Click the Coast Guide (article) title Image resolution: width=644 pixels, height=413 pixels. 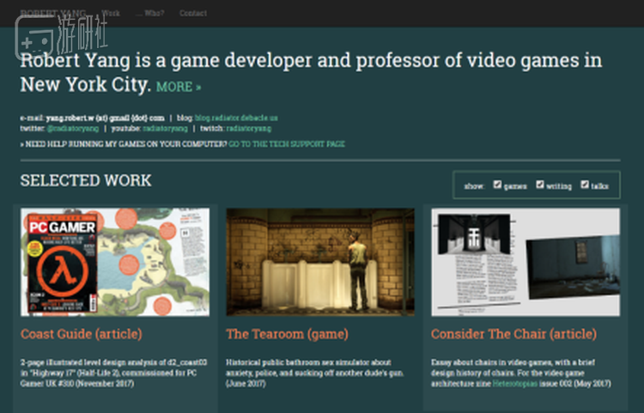(82, 334)
